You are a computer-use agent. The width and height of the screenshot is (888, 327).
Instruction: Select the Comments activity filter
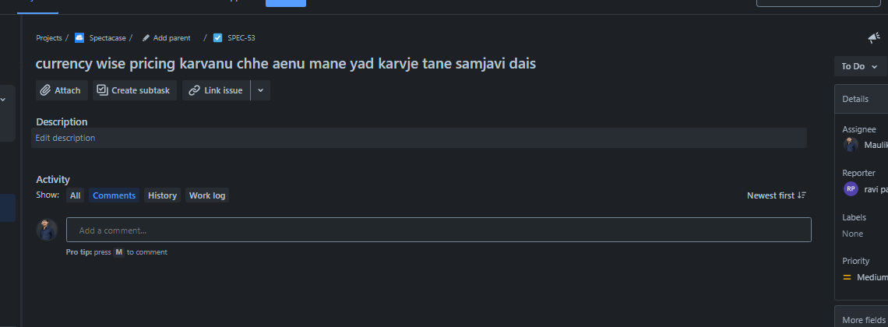click(x=115, y=195)
